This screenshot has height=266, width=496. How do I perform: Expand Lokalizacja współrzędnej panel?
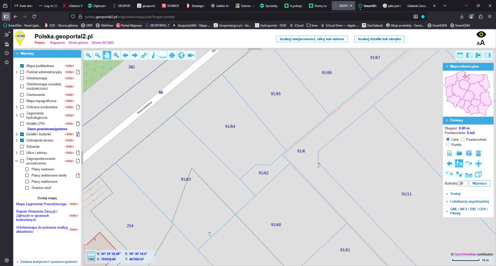coord(468,201)
